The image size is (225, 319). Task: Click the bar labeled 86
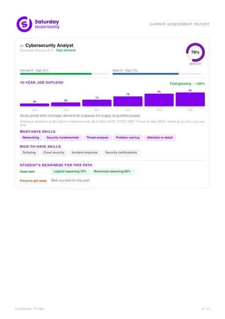(190, 100)
